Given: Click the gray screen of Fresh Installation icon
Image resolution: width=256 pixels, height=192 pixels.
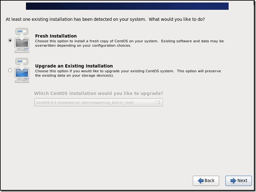Looking at the screenshot, I should pos(22,43).
